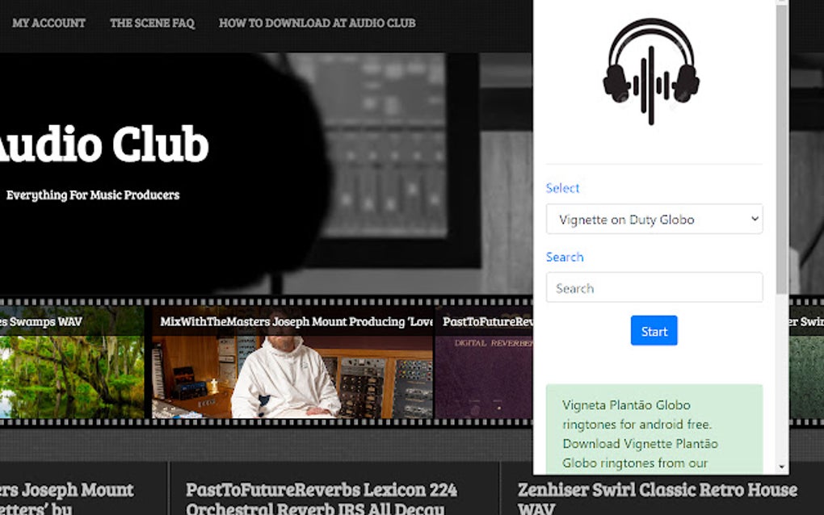Click the headphones logo icon in the popup
The height and width of the screenshot is (515, 824).
click(x=651, y=71)
